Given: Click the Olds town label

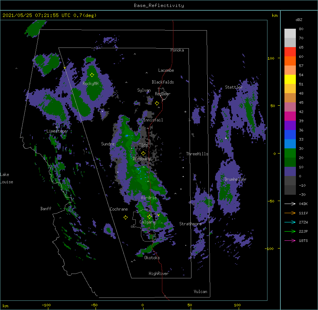Looking at the screenshot, I should coord(143,145).
